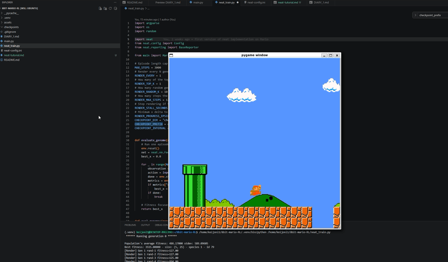This screenshot has height=262, width=448.
Task: Click the 'Gen 1 rand-1 fitness=127.00' terminal line
Action: [x=151, y=251]
